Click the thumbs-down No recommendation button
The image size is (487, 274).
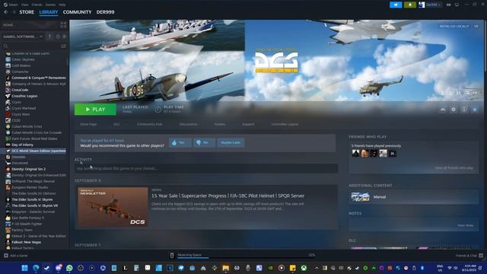pyautogui.click(x=204, y=142)
